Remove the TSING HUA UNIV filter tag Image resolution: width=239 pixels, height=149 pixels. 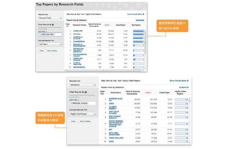coord(40,34)
